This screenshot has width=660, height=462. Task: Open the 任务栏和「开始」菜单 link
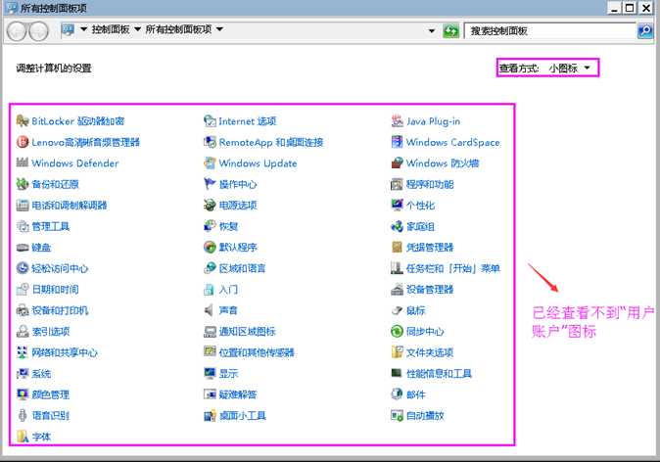(x=453, y=268)
